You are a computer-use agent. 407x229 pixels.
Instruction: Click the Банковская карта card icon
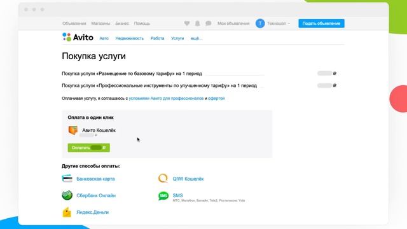pos(67,179)
